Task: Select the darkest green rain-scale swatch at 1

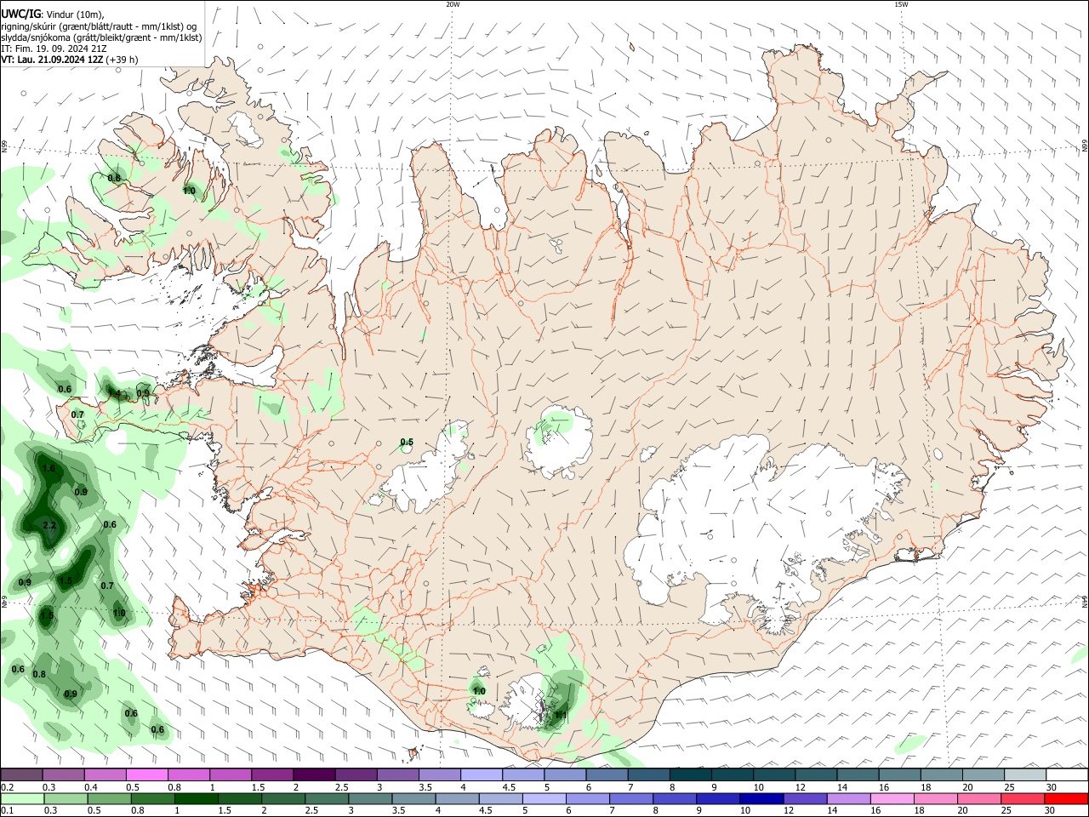Action: [196, 798]
